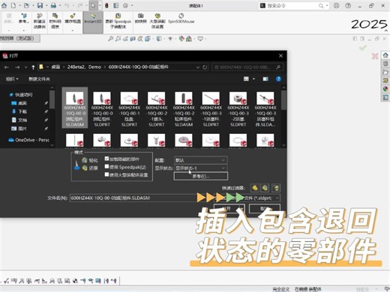The image size is (390, 292).
Task: Click the Zoom to Area magnifier icon
Action: 118,39
